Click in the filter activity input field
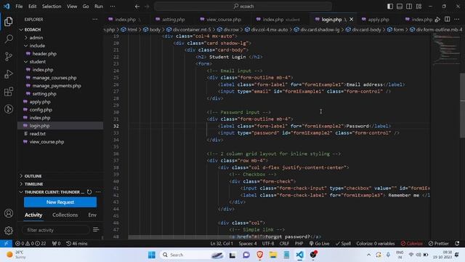This screenshot has height=262, width=465. point(55,230)
